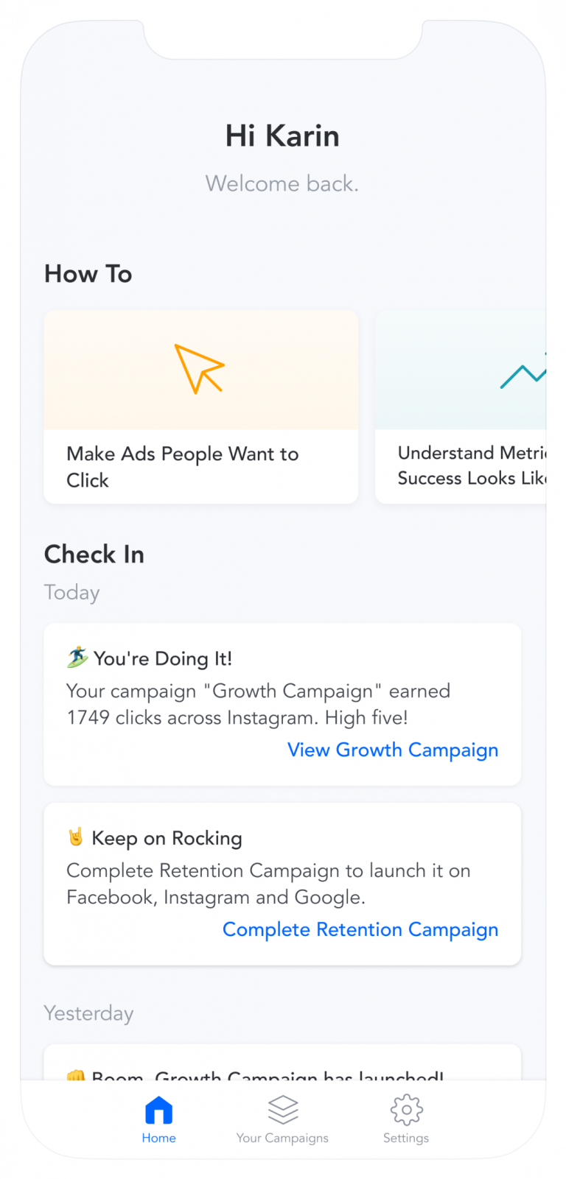Click the View Growth Campaign link

(x=393, y=750)
